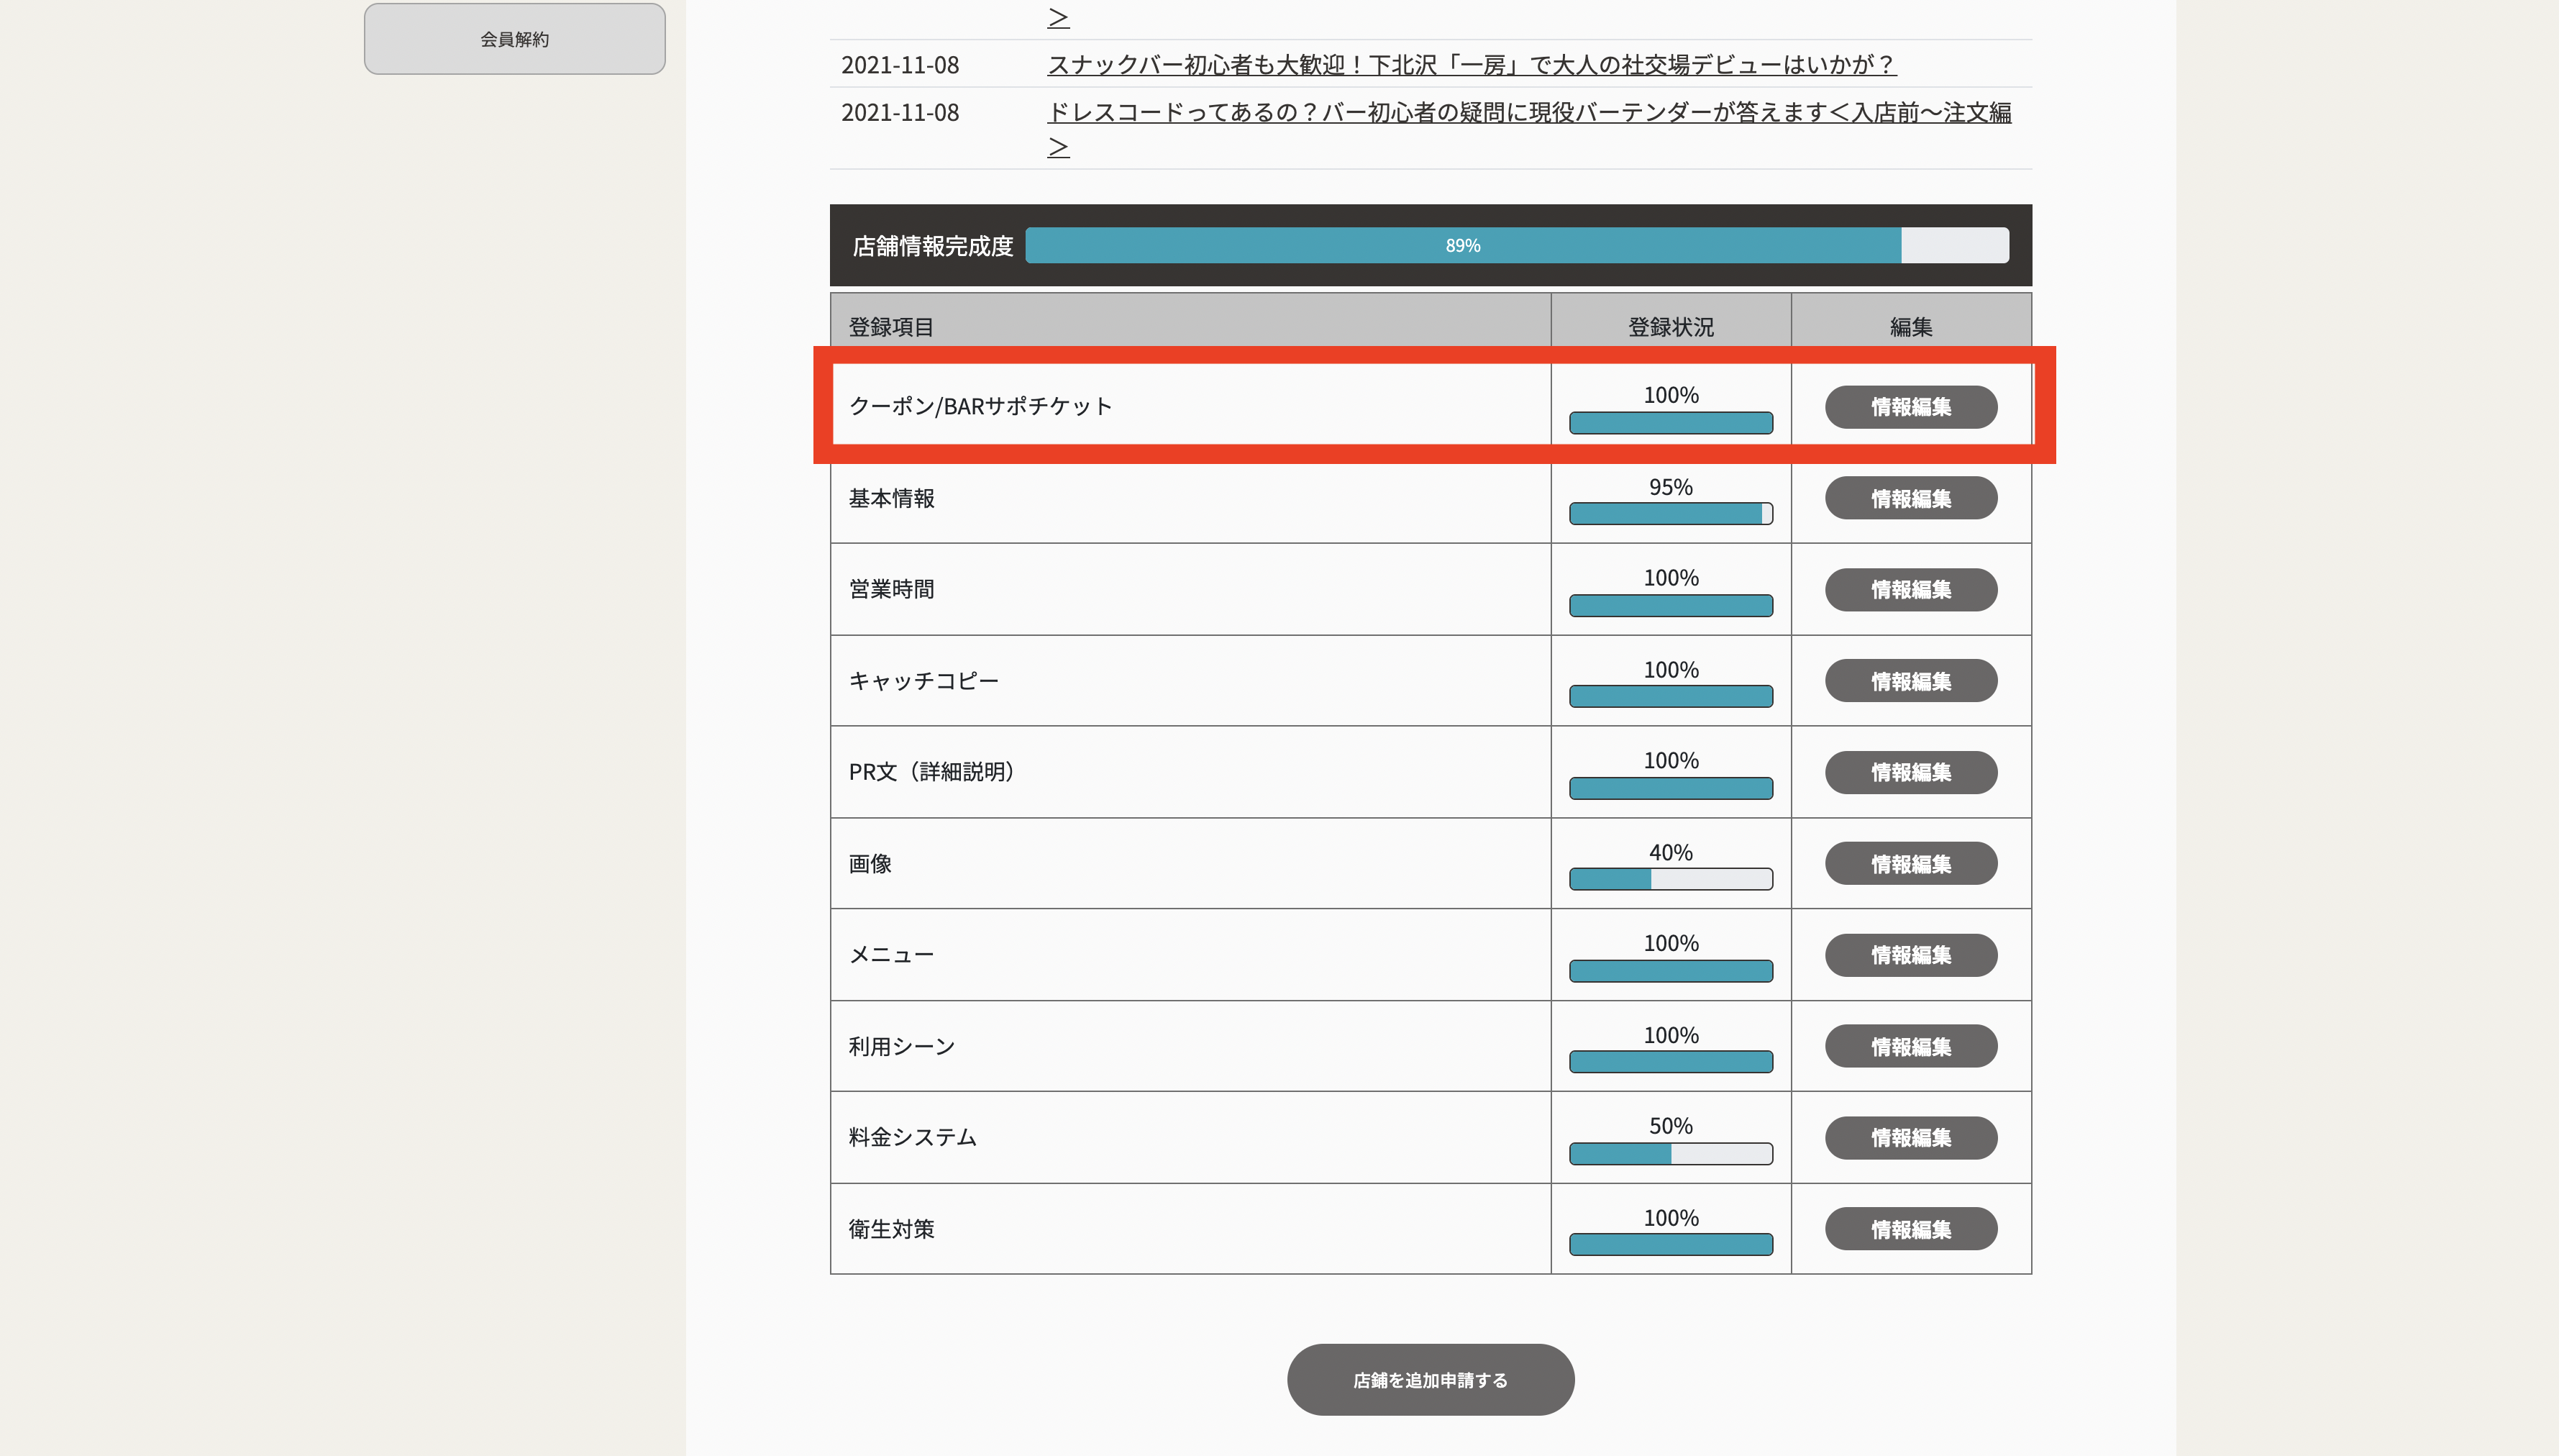Click 情報編集 for 料金システム
2559x1456 pixels.
[x=1910, y=1137]
